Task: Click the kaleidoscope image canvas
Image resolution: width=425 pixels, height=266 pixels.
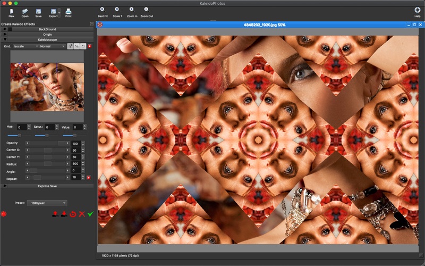Action: pos(258,140)
